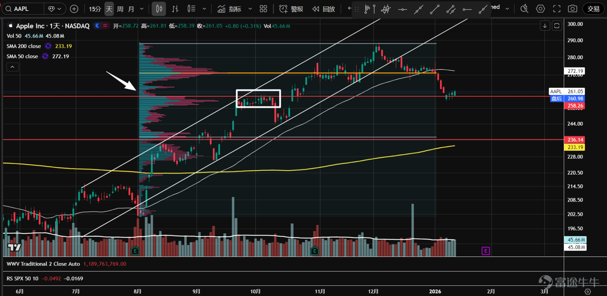
Task: Choose the bar chart type icon
Action: click(175, 9)
